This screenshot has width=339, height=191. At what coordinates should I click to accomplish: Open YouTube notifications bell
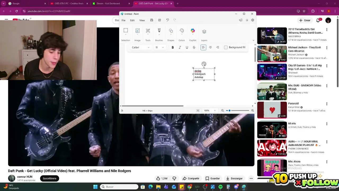pyautogui.click(x=318, y=20)
